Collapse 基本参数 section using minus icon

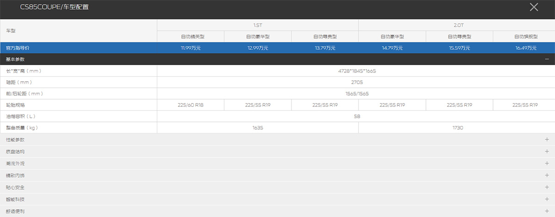547,59
